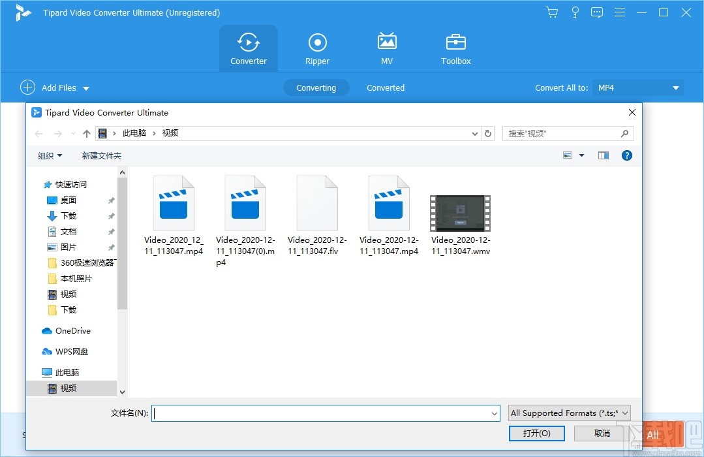Open the hamburger menu icon

(x=619, y=12)
